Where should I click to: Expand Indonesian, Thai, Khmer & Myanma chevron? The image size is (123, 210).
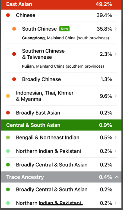116,96
